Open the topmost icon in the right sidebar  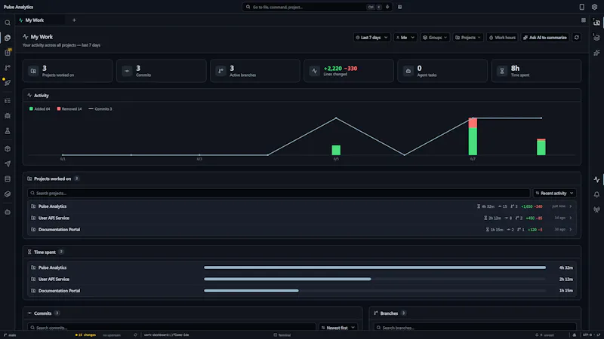point(596,23)
